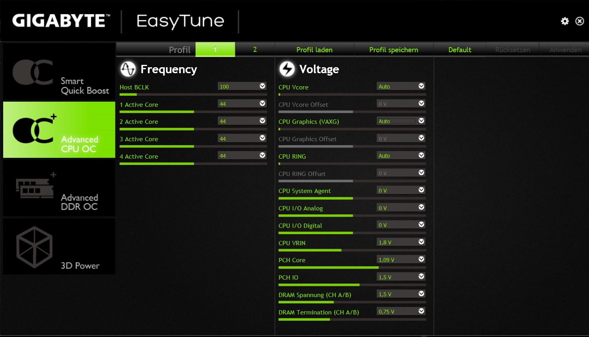The height and width of the screenshot is (337, 589).
Task: Click the Frequency waveform icon
Action: (x=128, y=69)
